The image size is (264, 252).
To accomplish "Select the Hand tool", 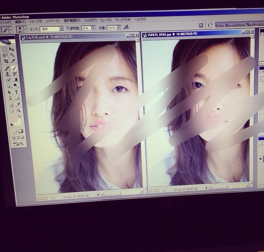I will [11, 111].
